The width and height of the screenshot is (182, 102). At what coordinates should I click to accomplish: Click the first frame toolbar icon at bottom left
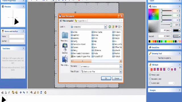[x=2, y=92]
